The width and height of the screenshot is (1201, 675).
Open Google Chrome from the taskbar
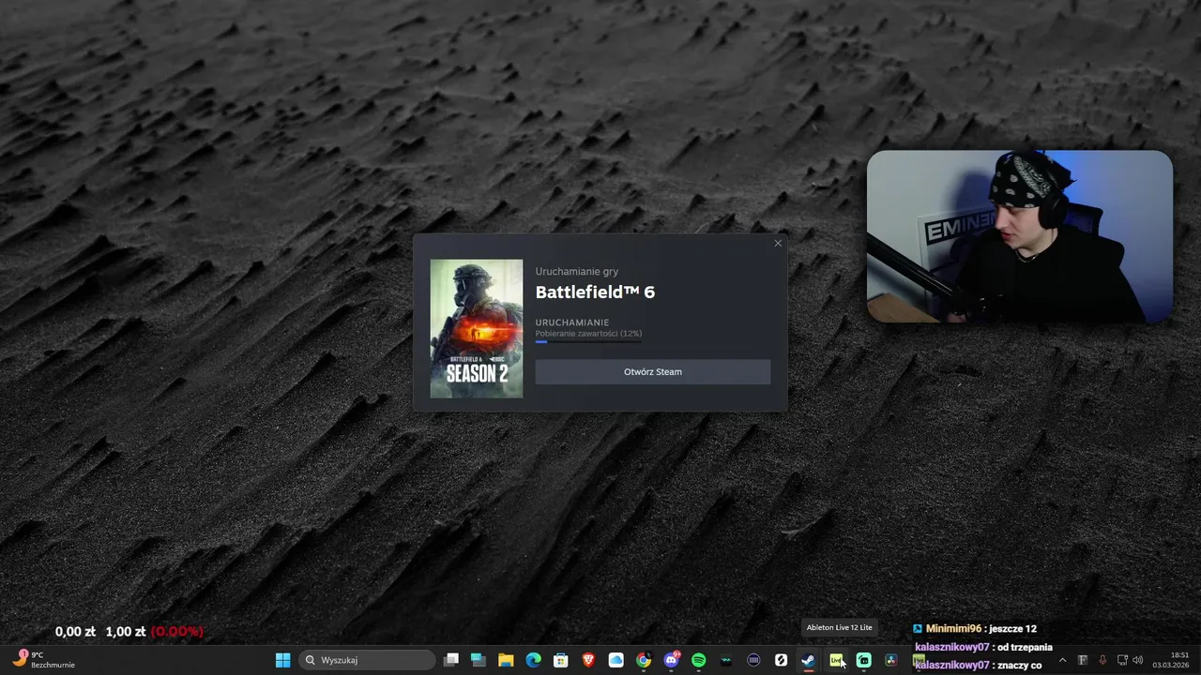point(644,660)
